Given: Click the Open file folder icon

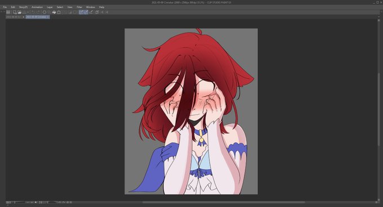Looking at the screenshot, I should click(20, 12).
